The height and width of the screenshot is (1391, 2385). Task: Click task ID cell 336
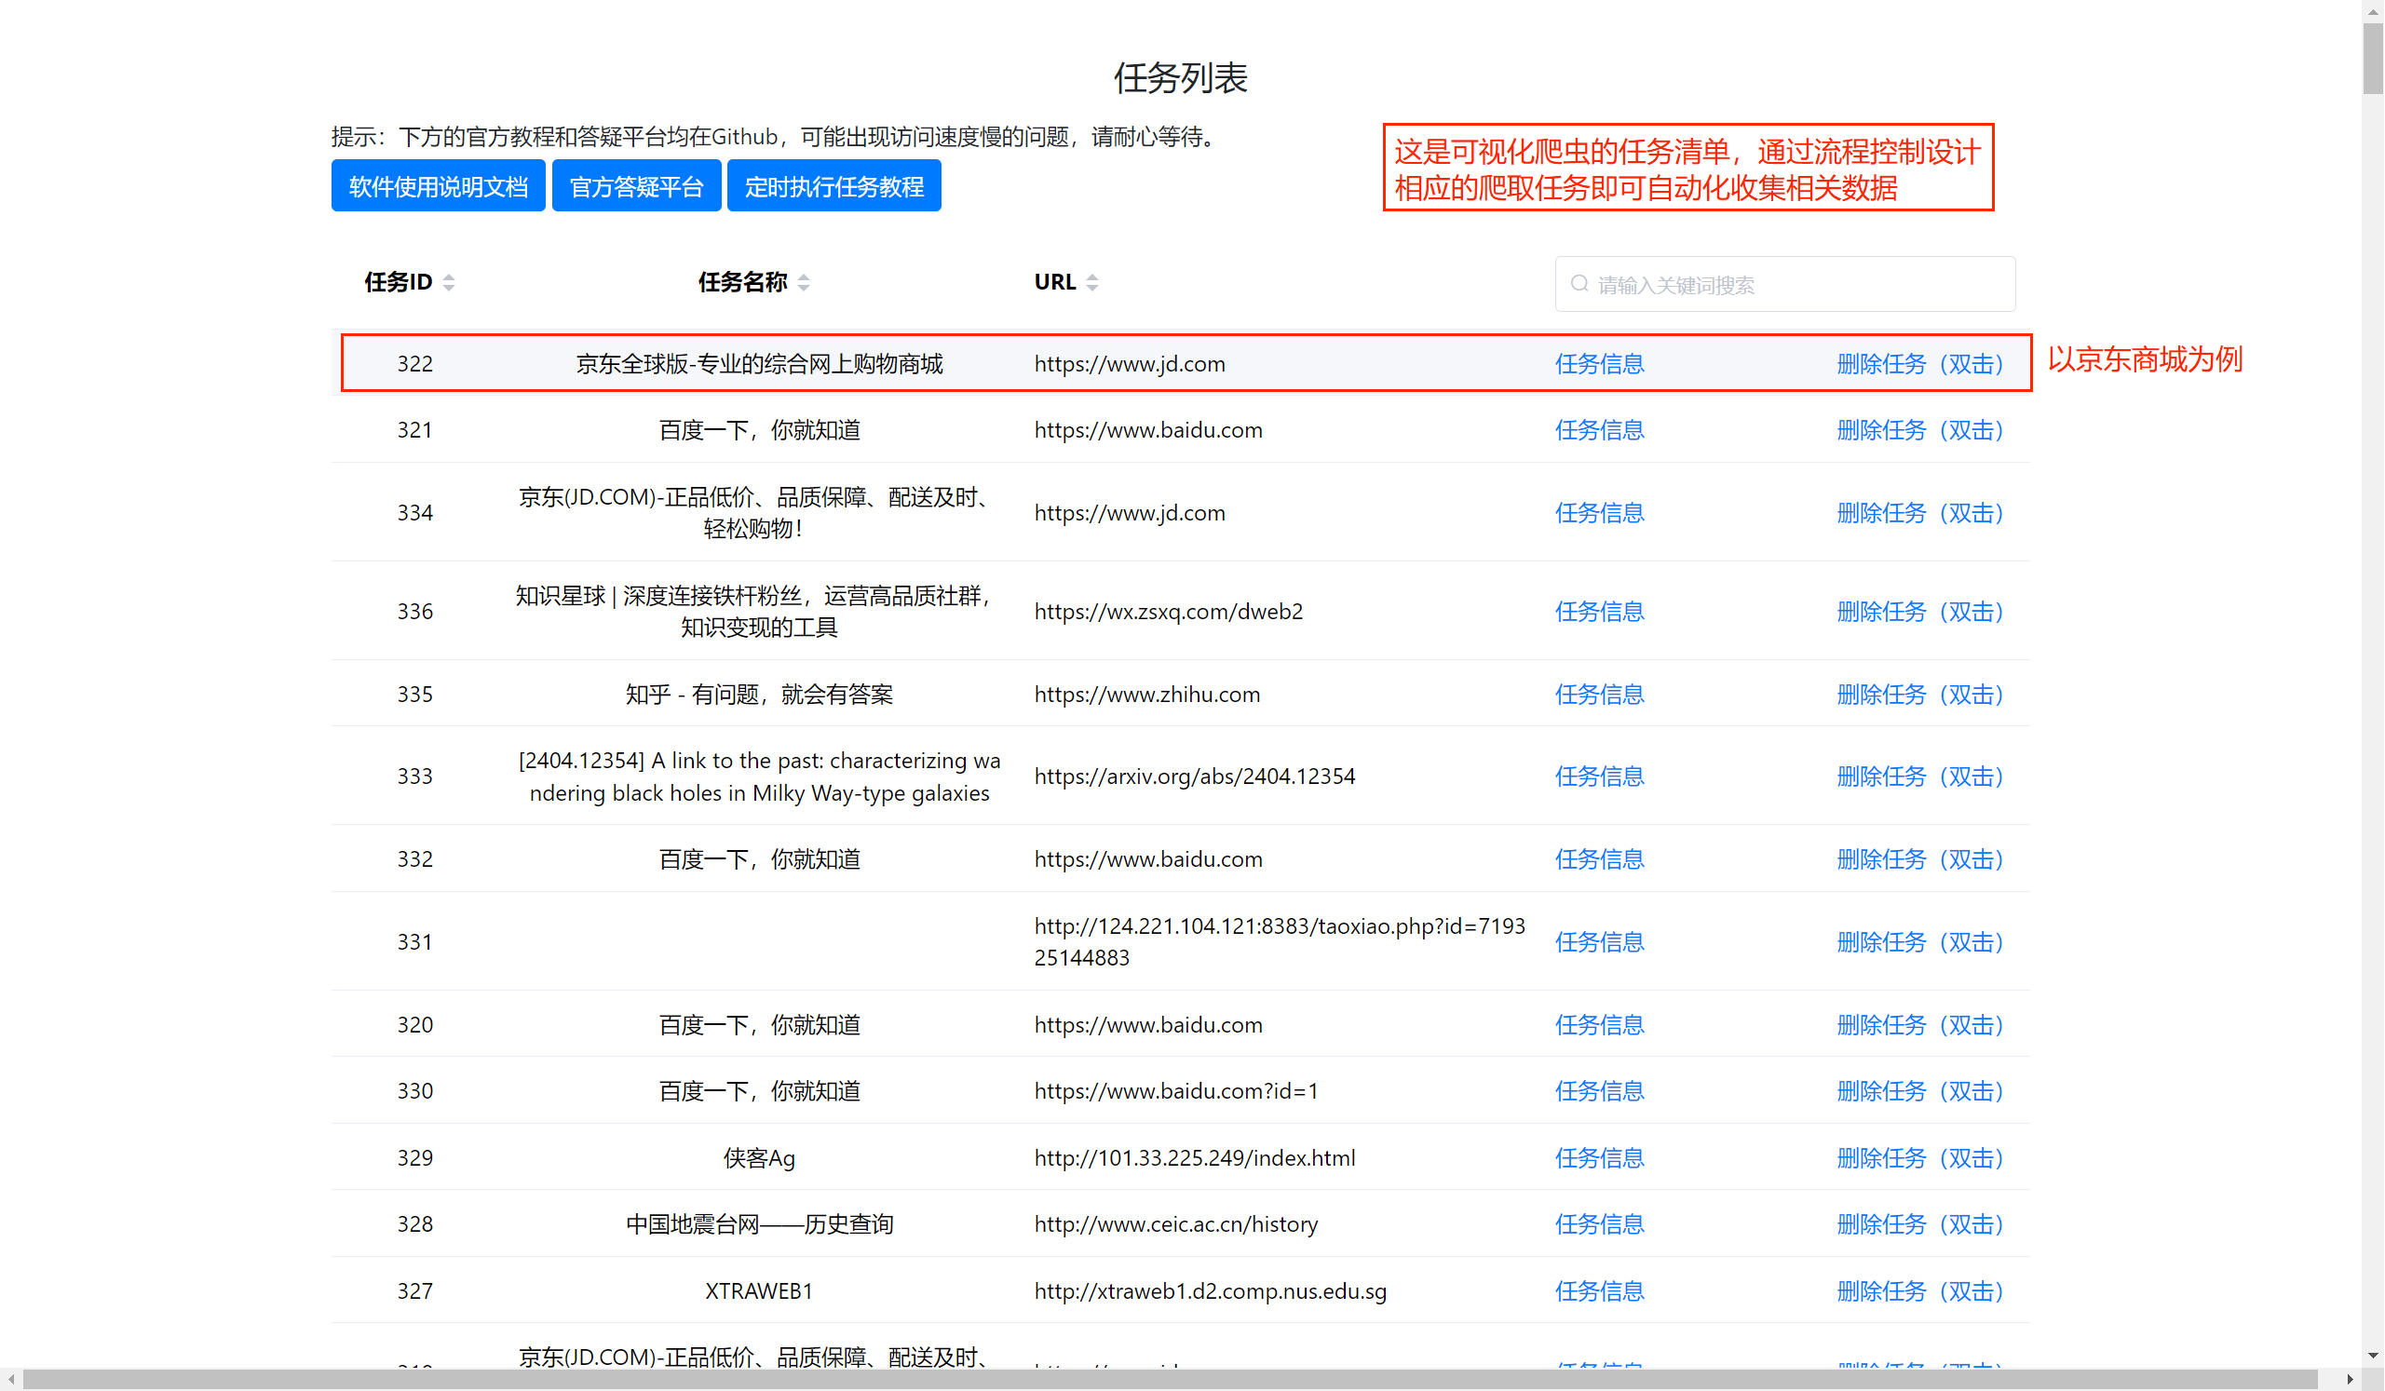414,612
